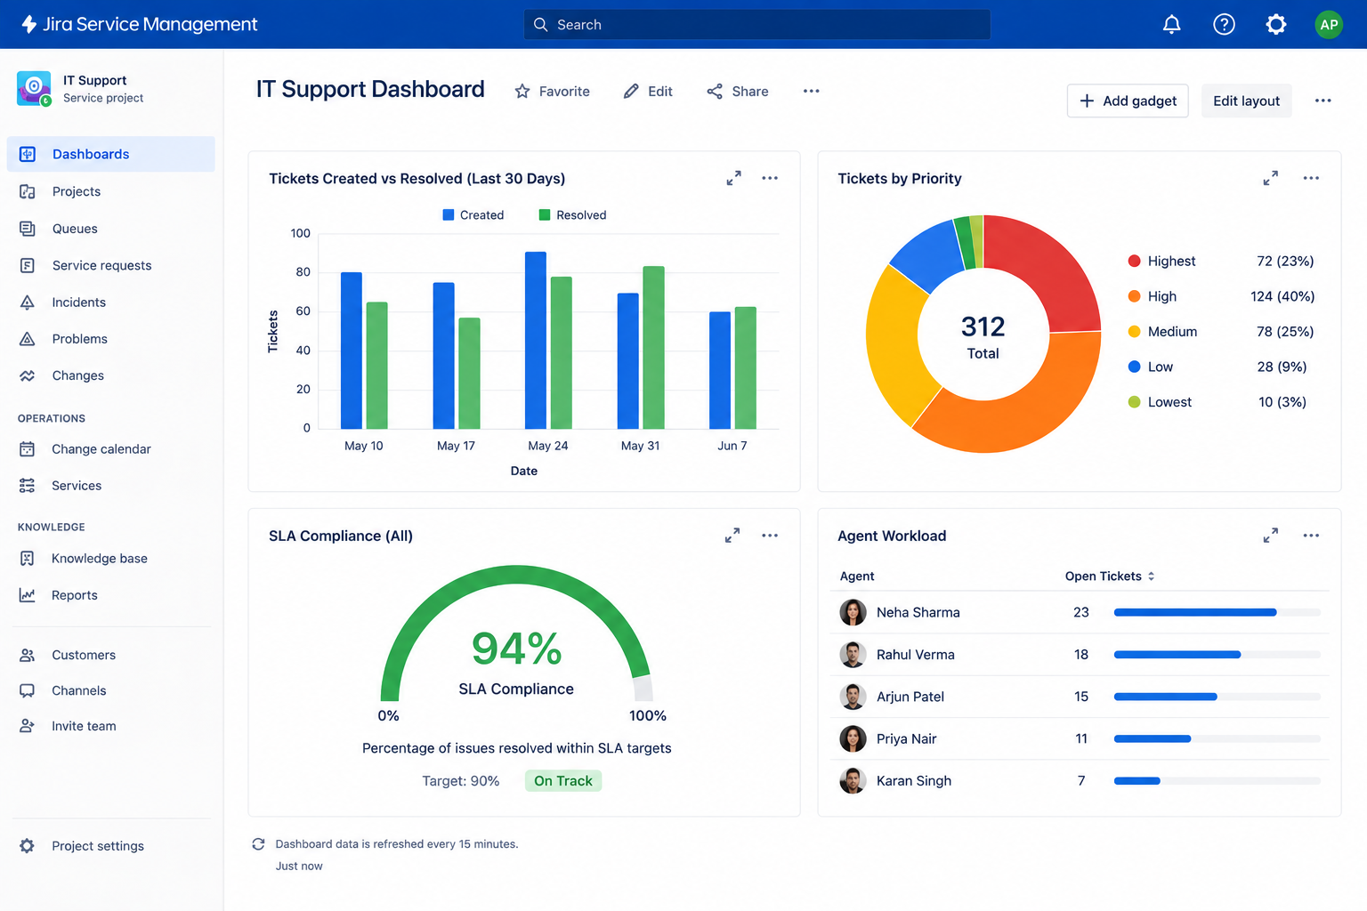Toggle the Created series in chart legend
This screenshot has width=1367, height=911.
click(473, 215)
